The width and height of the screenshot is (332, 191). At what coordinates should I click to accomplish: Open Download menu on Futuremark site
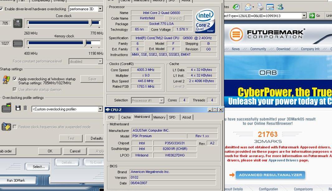283,49
